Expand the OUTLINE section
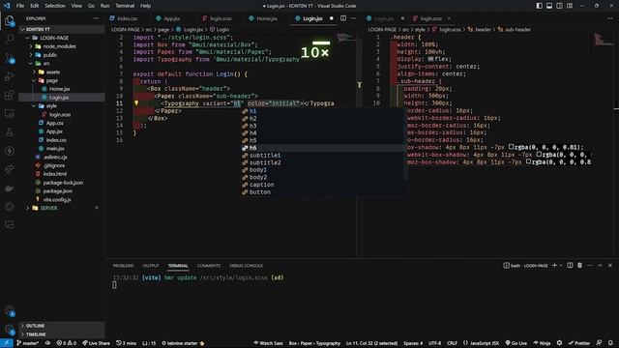Viewport: 619px width, 348px height. [x=62, y=326]
